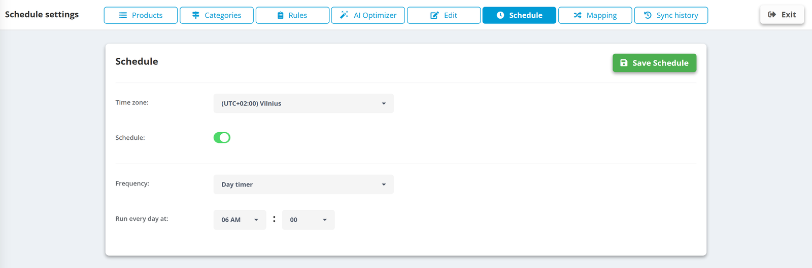Click the Schedule settings page title
This screenshot has height=268, width=812.
[42, 15]
